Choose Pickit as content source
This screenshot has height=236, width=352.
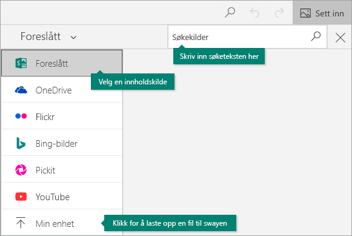(62, 170)
